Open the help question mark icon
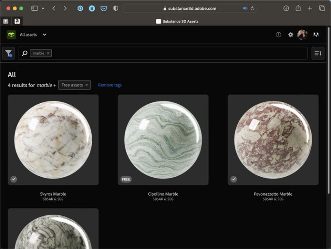The image size is (331, 249). 278,35
